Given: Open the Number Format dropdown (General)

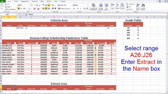Looking at the screenshot, I should 87,5.
